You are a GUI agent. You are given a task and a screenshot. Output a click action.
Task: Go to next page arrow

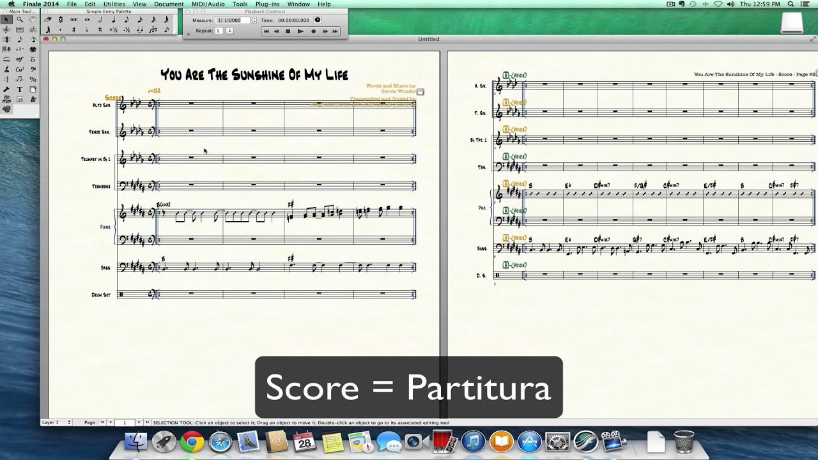(139, 422)
